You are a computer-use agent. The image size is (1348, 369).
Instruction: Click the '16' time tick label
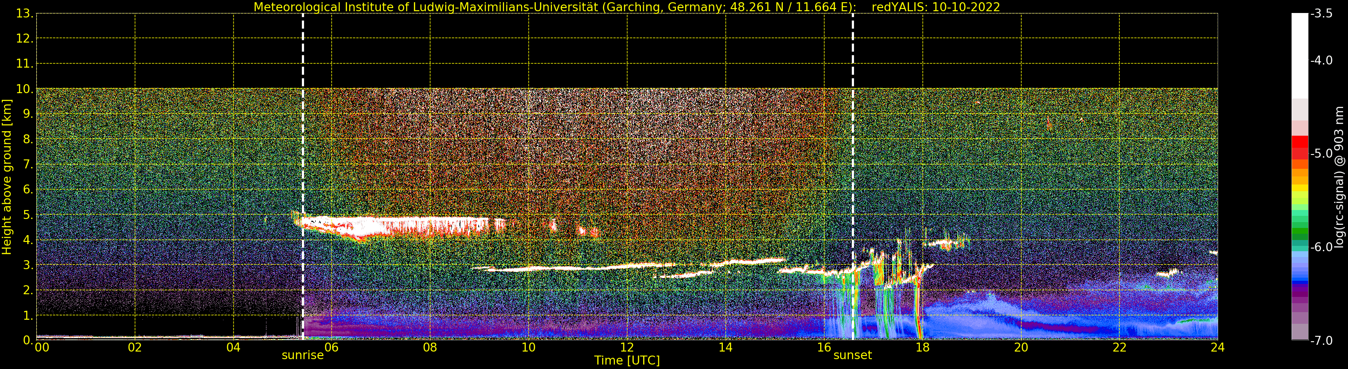click(x=824, y=348)
